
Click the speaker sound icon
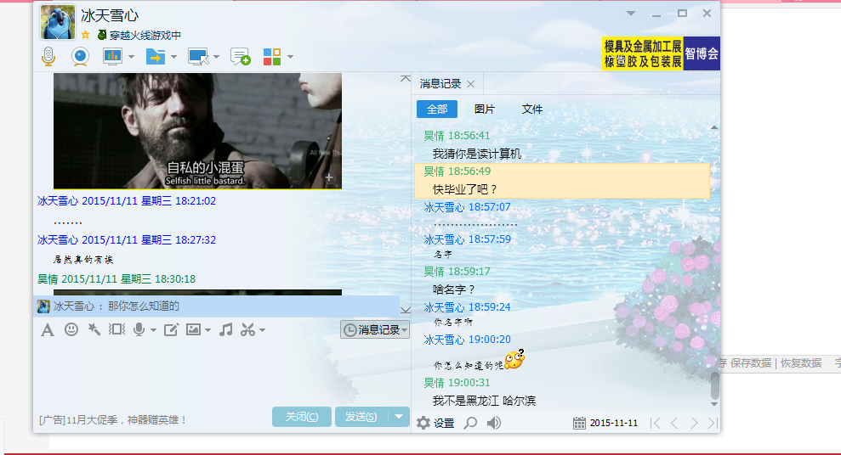[x=494, y=423]
